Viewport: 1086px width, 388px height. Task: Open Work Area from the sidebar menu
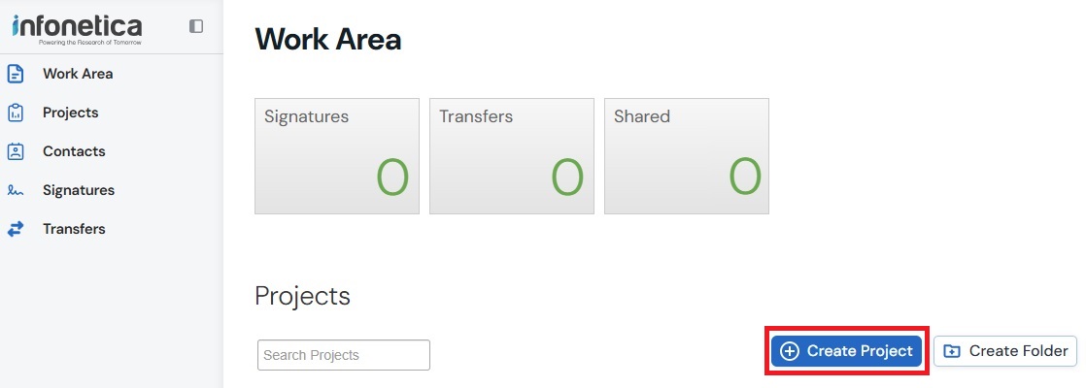pos(78,74)
